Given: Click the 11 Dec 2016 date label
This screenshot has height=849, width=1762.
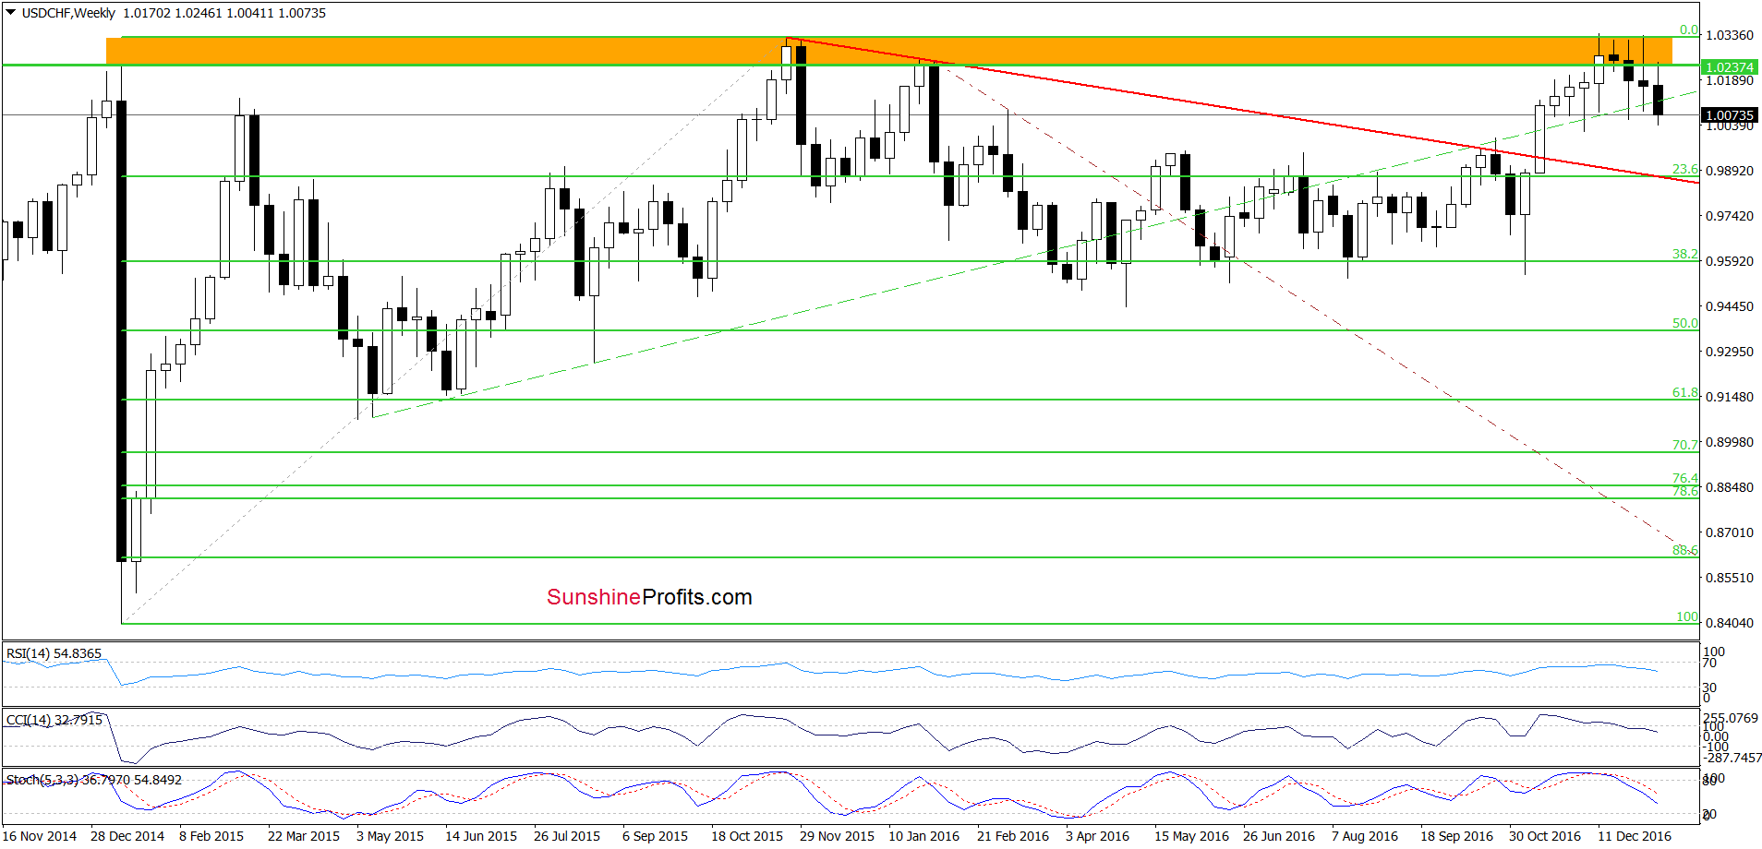Looking at the screenshot, I should (1635, 836).
